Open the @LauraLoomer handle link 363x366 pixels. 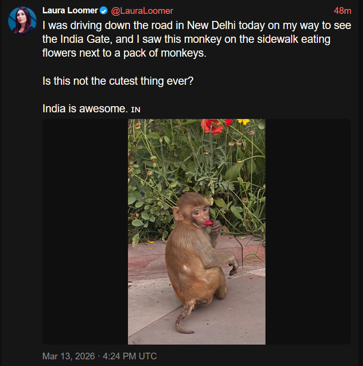(x=142, y=10)
